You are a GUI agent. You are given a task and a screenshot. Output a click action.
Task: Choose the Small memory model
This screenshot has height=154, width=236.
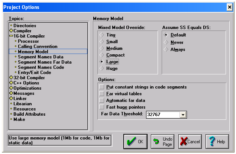(102, 42)
